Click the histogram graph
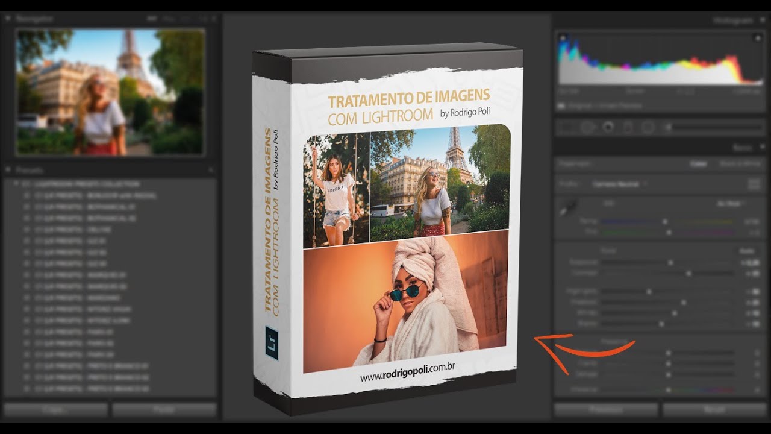 click(660, 60)
